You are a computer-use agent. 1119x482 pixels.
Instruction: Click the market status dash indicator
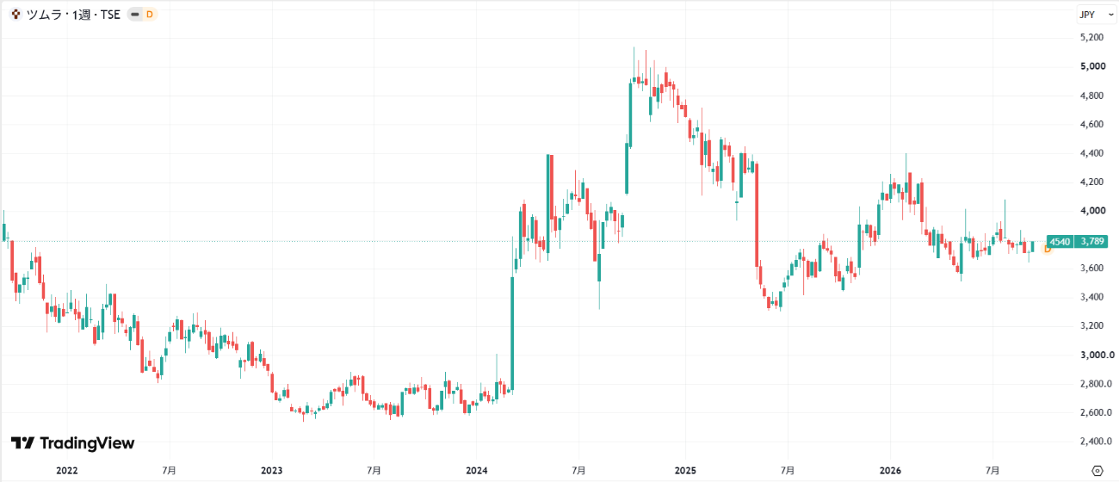tap(135, 15)
